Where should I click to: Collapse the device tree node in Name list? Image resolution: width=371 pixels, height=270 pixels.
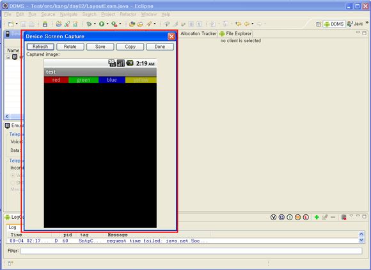[x=8, y=57]
